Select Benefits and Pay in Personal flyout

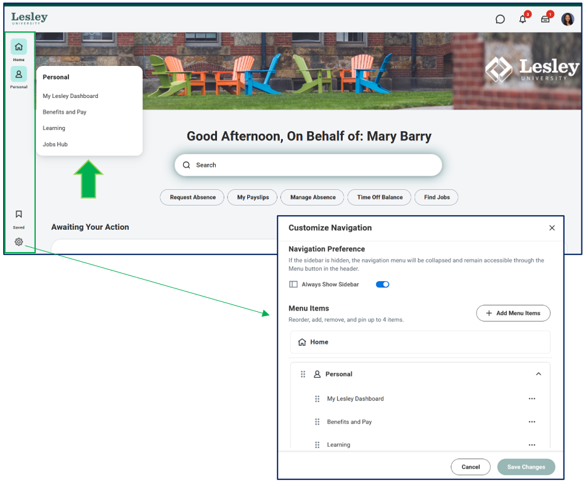pyautogui.click(x=65, y=112)
